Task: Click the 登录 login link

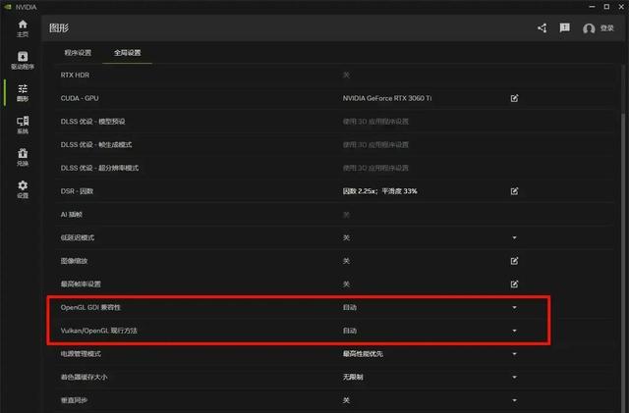Action: pyautogui.click(x=607, y=28)
